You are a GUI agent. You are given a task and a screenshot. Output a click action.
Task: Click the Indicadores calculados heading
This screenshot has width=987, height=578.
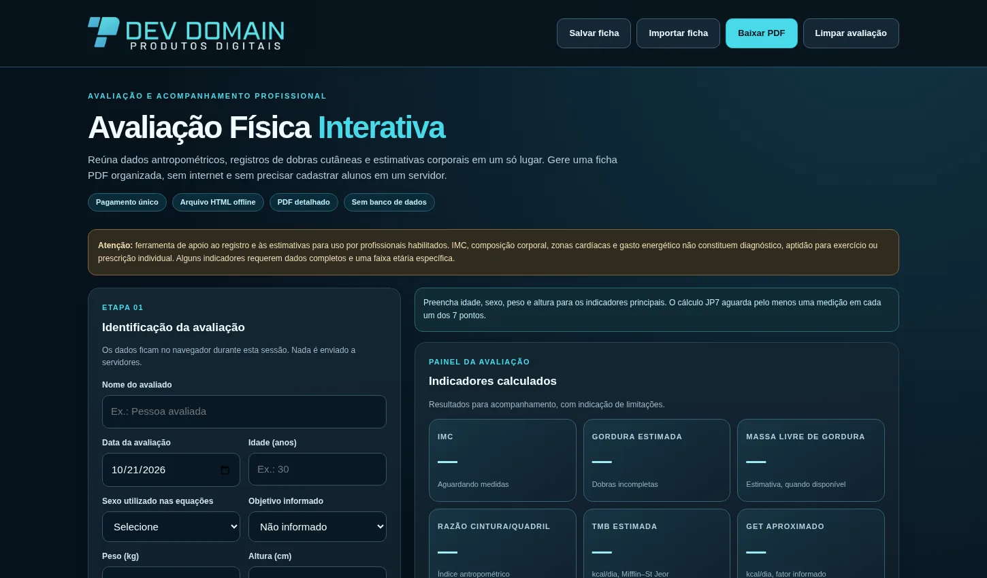[x=493, y=381]
